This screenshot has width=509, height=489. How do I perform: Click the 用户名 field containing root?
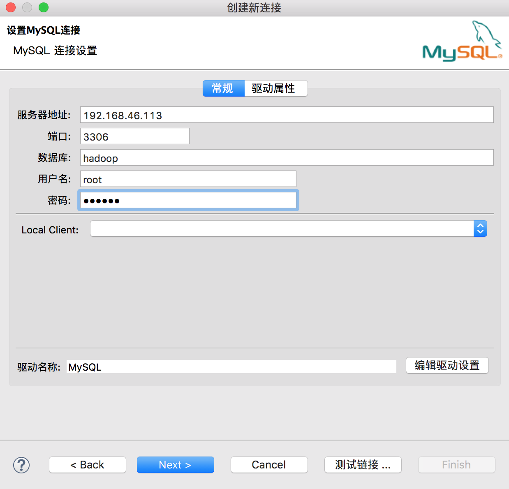(x=188, y=179)
